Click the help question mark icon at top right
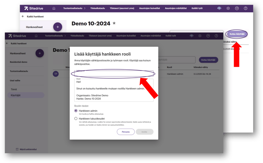The width and height of the screenshot is (263, 163). 246,8
